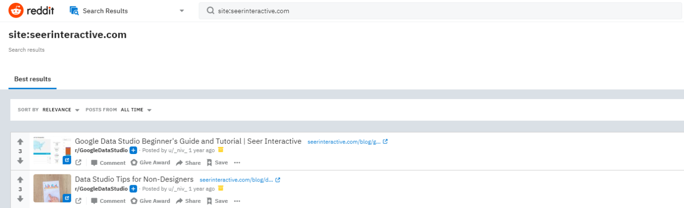
Task: Select the Best results tab
Action: pyautogui.click(x=32, y=79)
